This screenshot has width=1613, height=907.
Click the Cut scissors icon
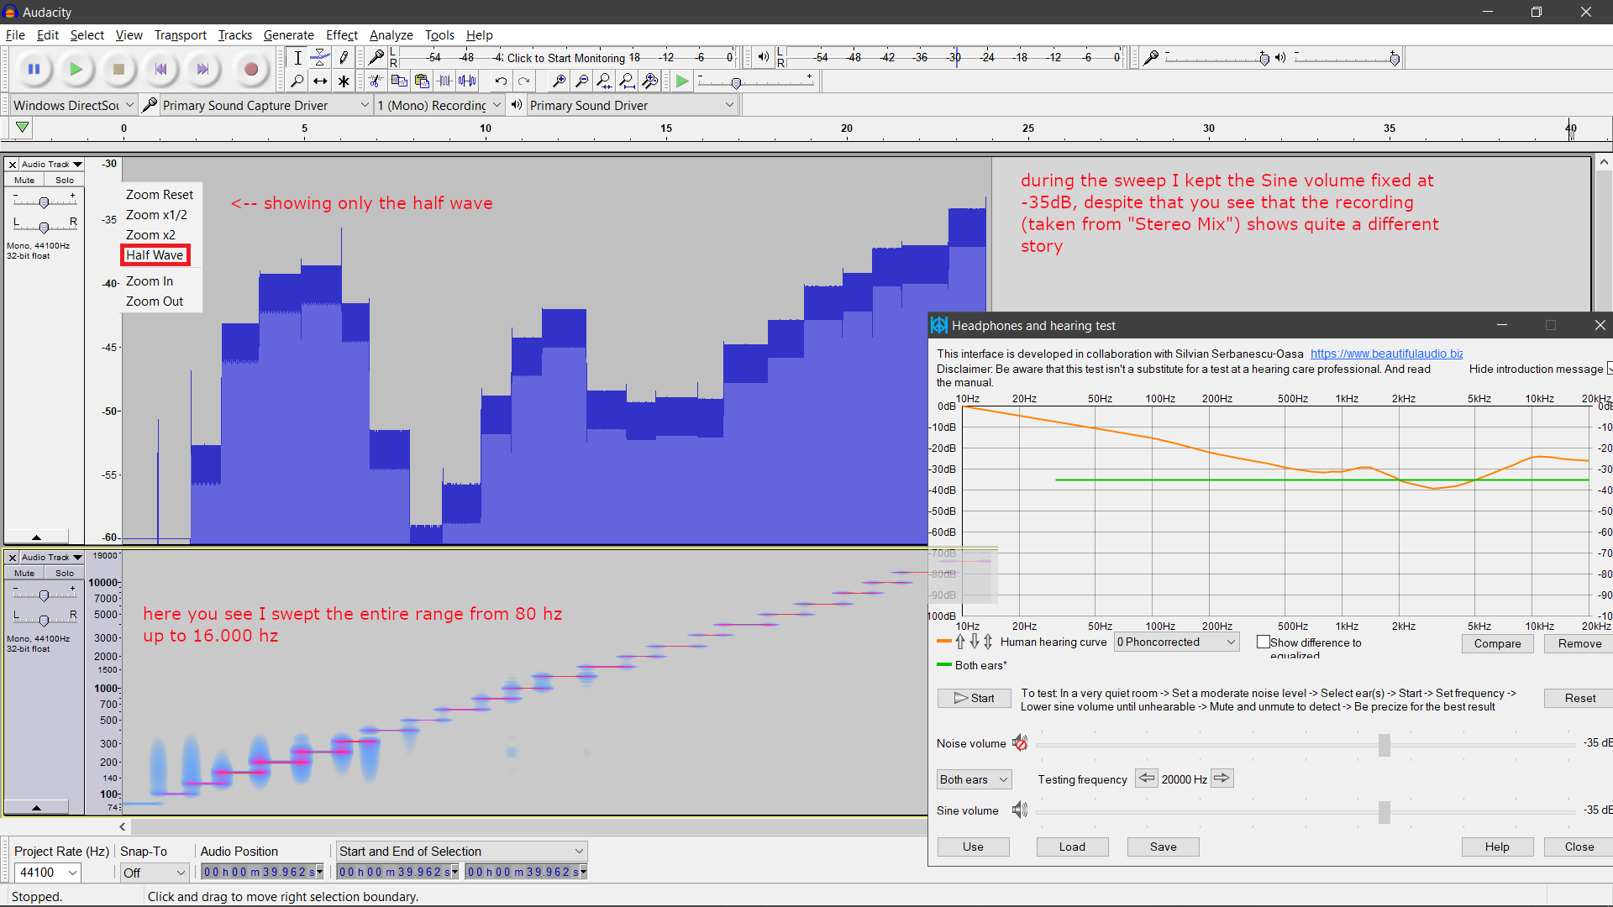point(376,81)
